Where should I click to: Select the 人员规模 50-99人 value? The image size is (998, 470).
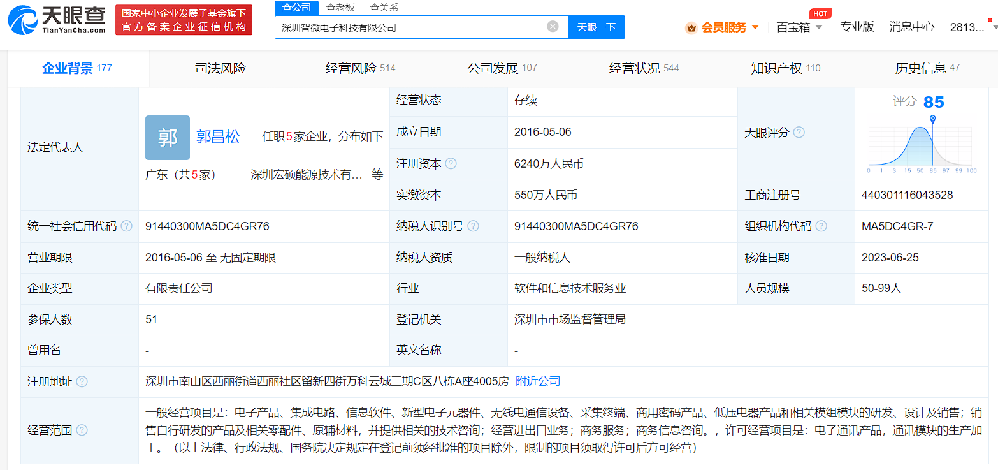[881, 288]
